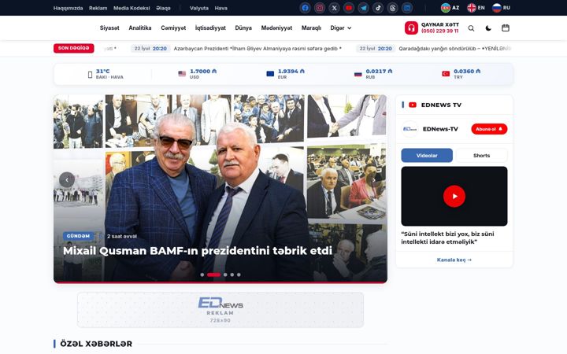
Task: Click the Abunə ol subscribe button
Action: pyautogui.click(x=489, y=129)
